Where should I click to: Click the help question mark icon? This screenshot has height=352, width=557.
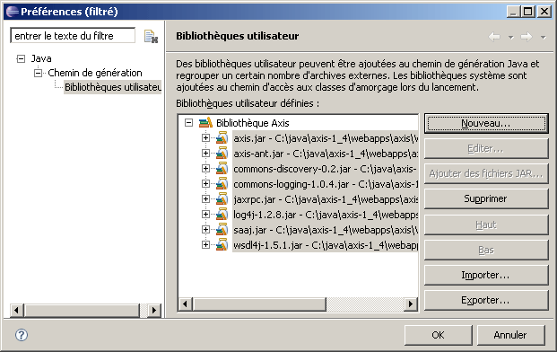(22, 335)
